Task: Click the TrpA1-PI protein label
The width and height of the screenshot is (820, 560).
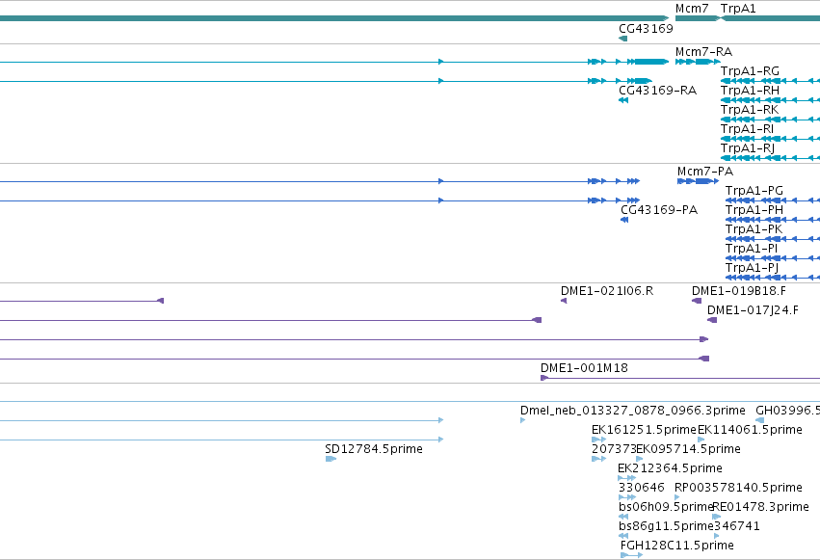Action: point(752,249)
